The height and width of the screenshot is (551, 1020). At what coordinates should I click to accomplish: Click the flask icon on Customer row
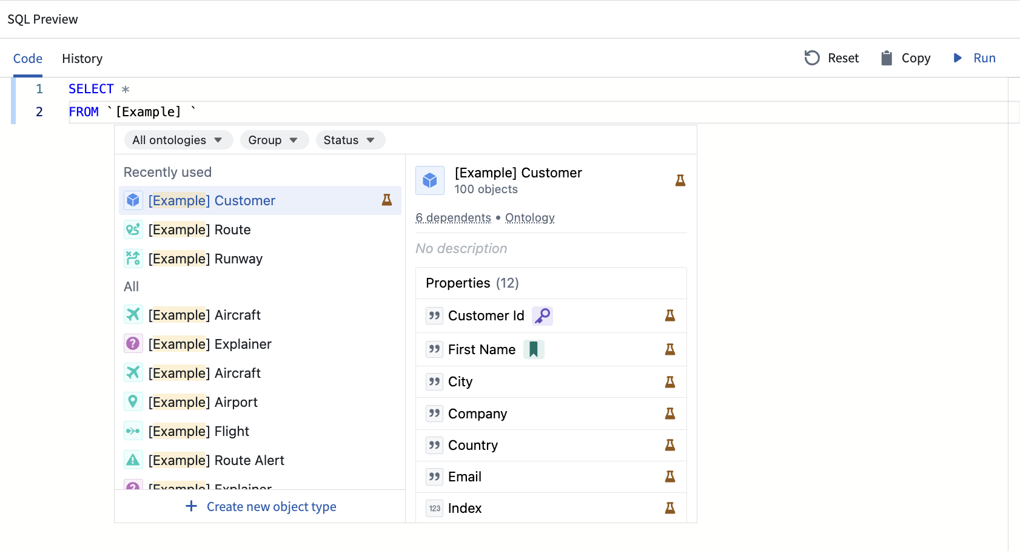tap(387, 200)
